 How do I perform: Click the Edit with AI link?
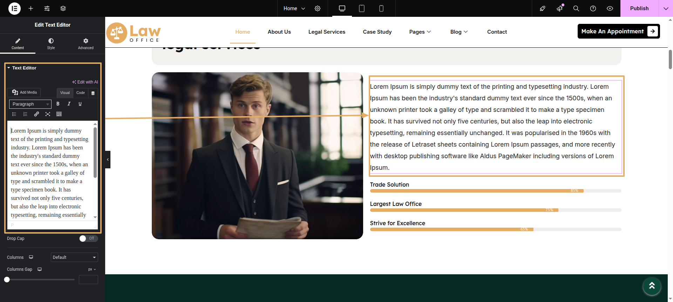coord(85,82)
